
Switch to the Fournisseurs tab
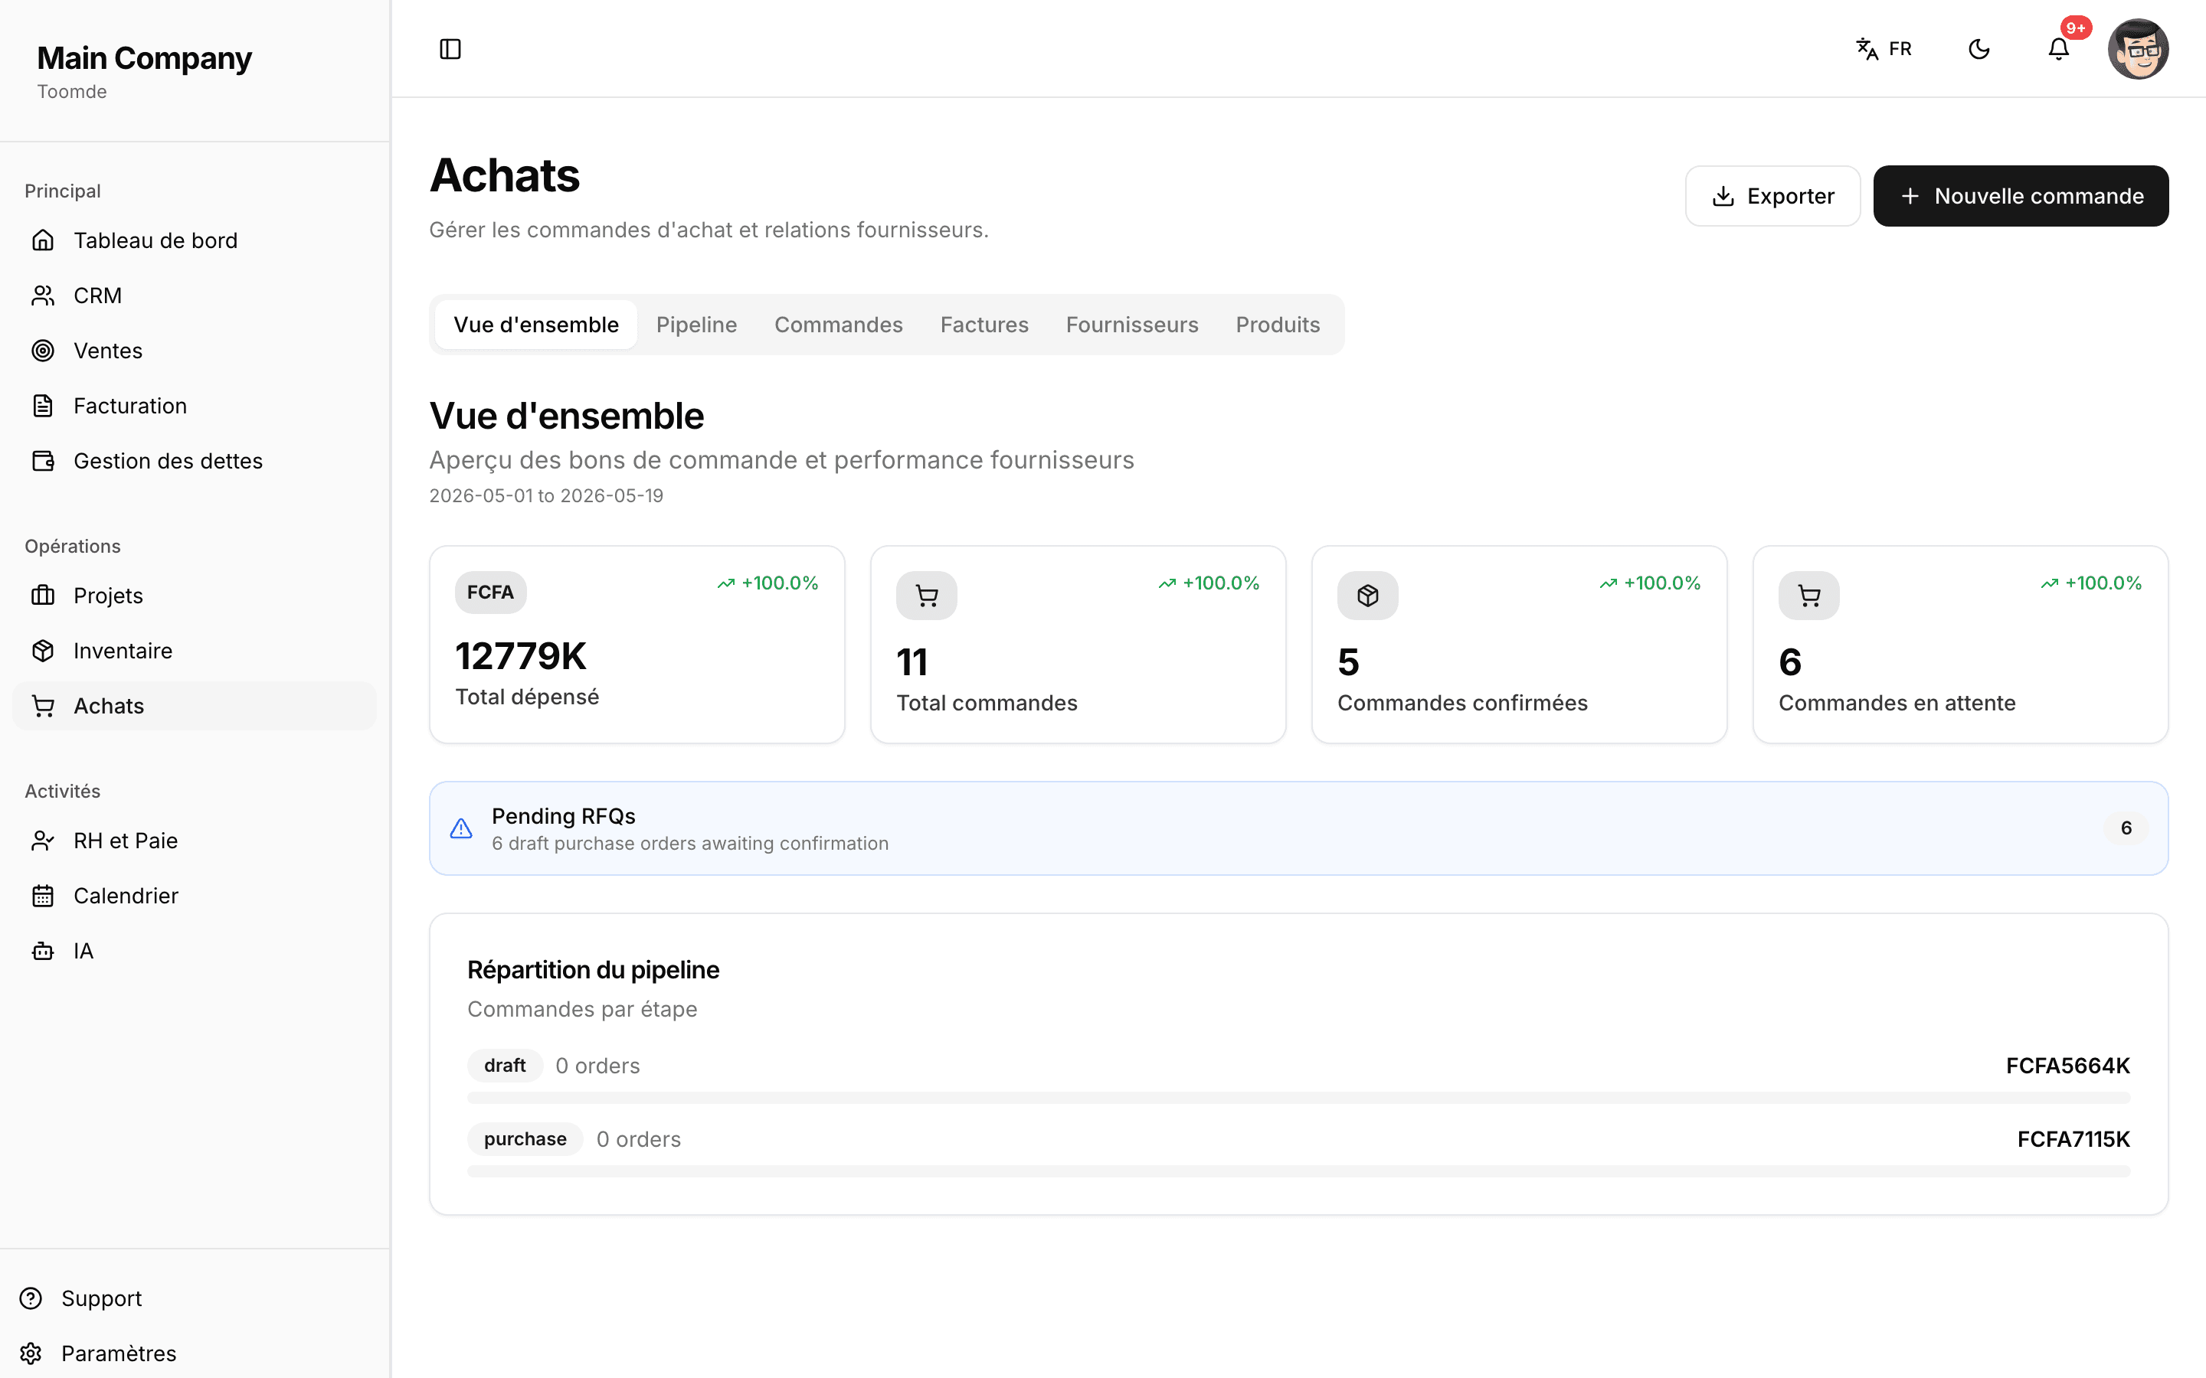click(x=1131, y=325)
